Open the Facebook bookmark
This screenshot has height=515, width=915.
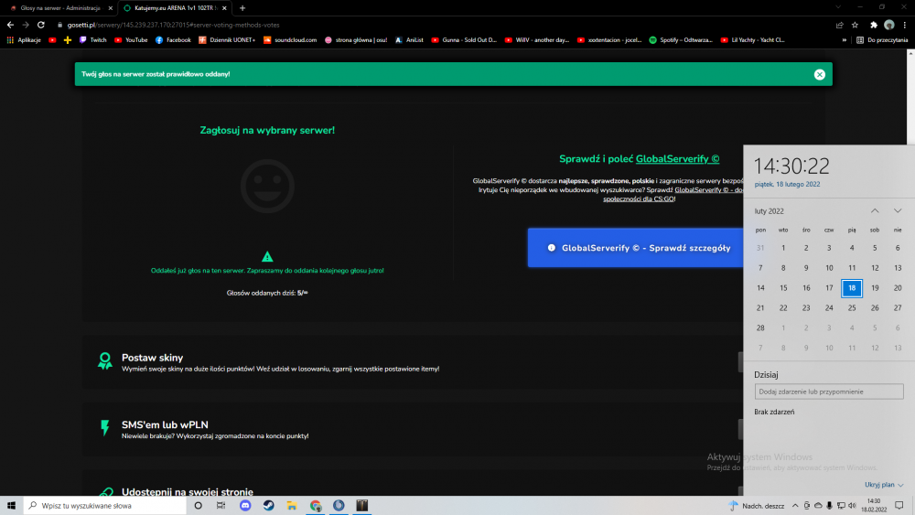click(x=173, y=40)
